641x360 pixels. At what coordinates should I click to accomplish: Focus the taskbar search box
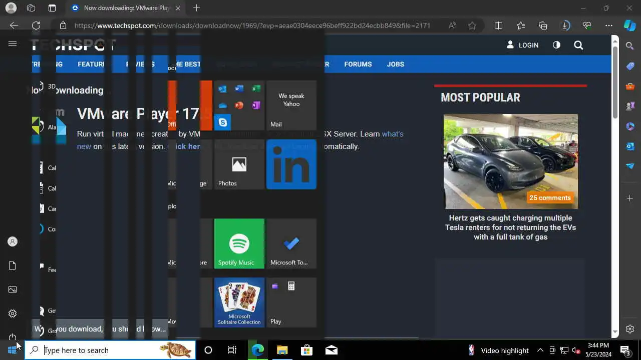point(110,350)
